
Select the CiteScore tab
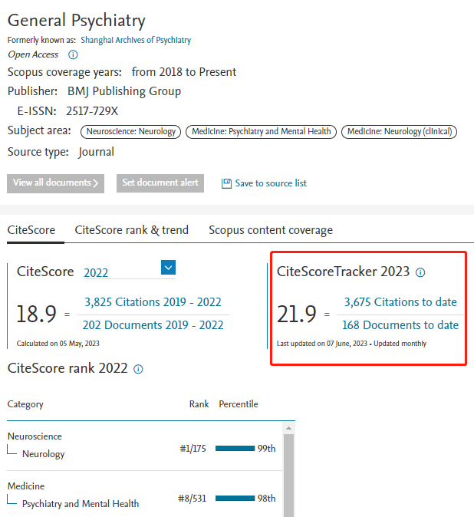(x=31, y=230)
